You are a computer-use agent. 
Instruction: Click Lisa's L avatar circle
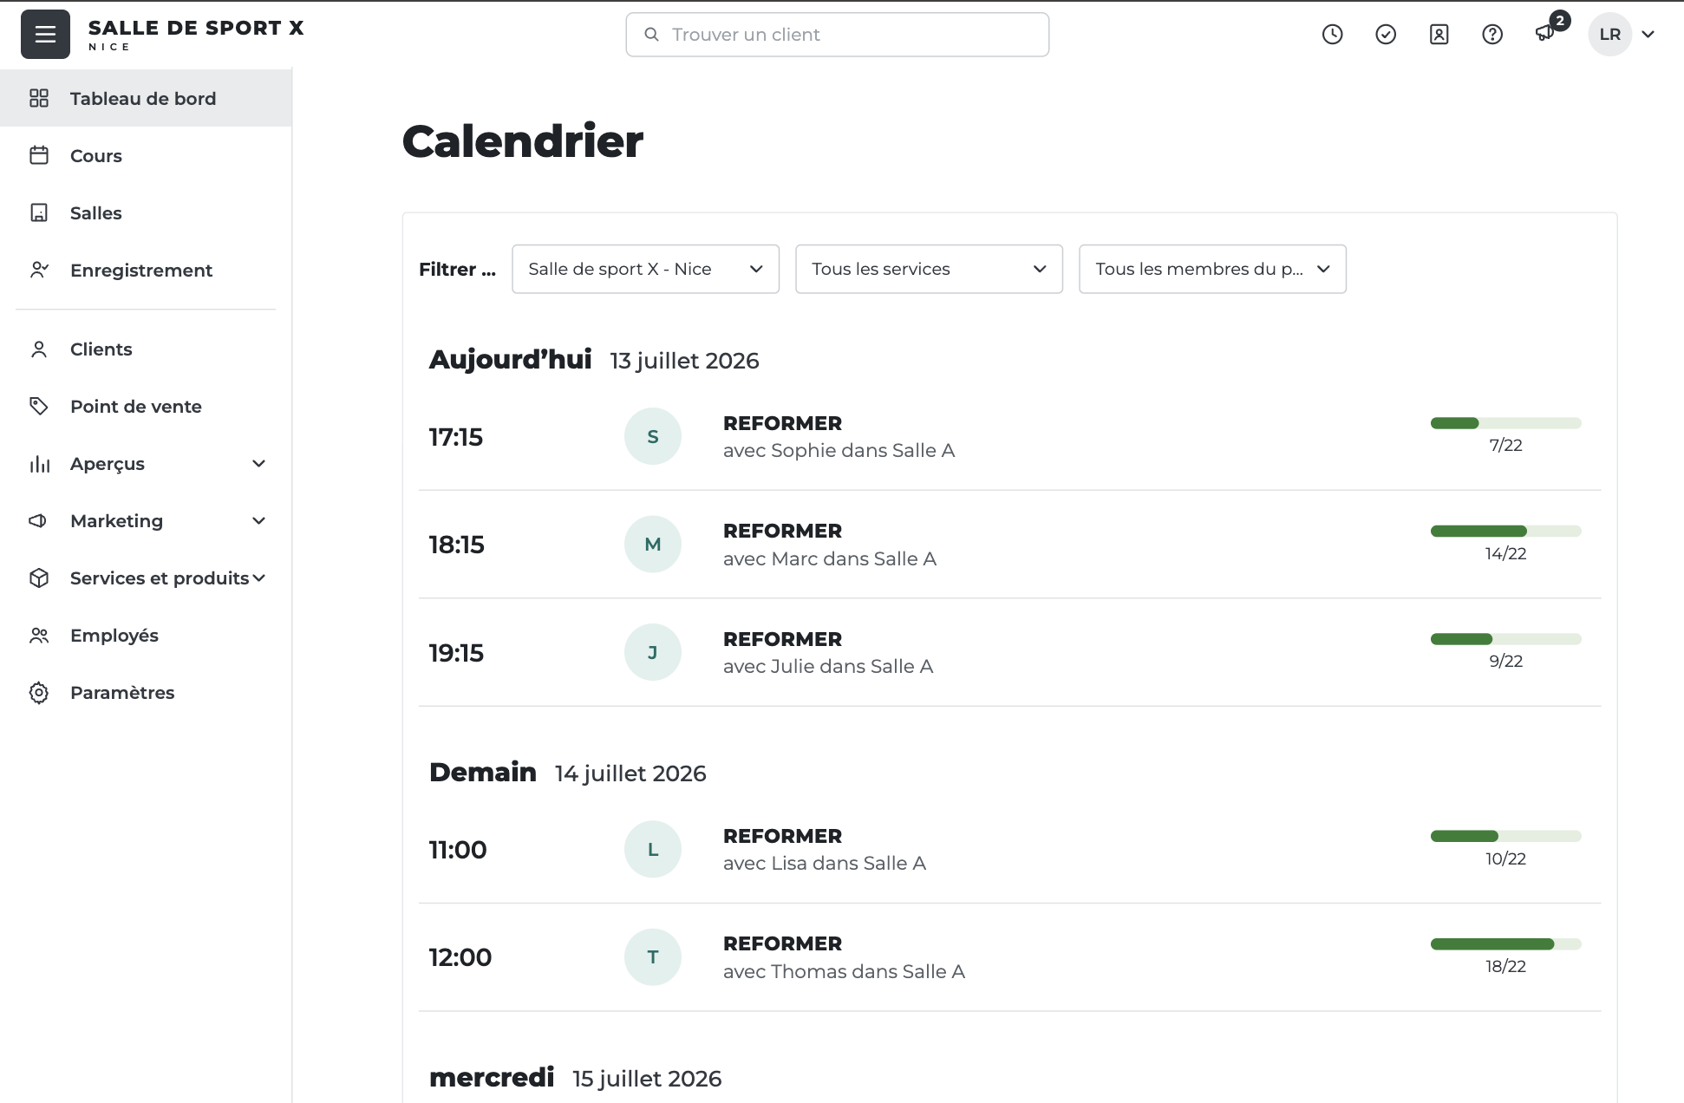coord(653,849)
